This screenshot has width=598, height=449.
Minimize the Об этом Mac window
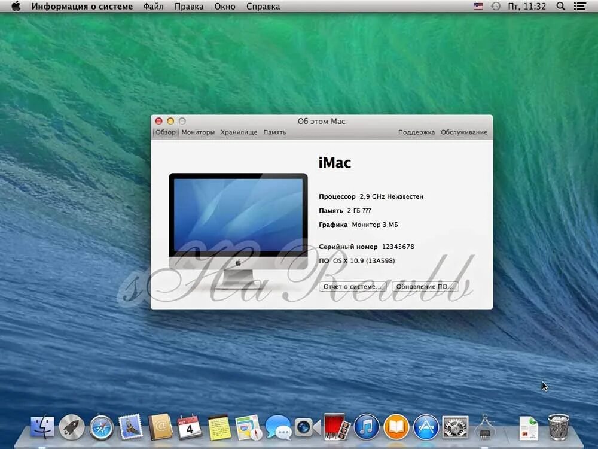pyautogui.click(x=170, y=121)
